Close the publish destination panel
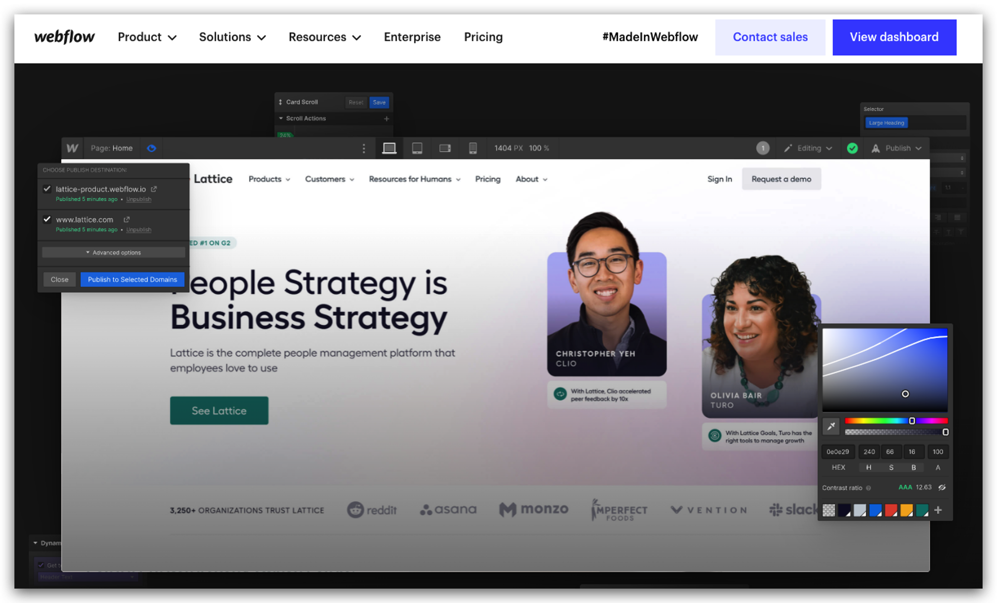This screenshot has width=997, height=603. 59,280
